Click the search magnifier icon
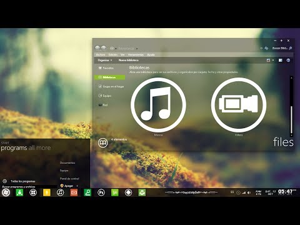Screen dimensions: 300x225 pyautogui.click(x=291, y=48)
